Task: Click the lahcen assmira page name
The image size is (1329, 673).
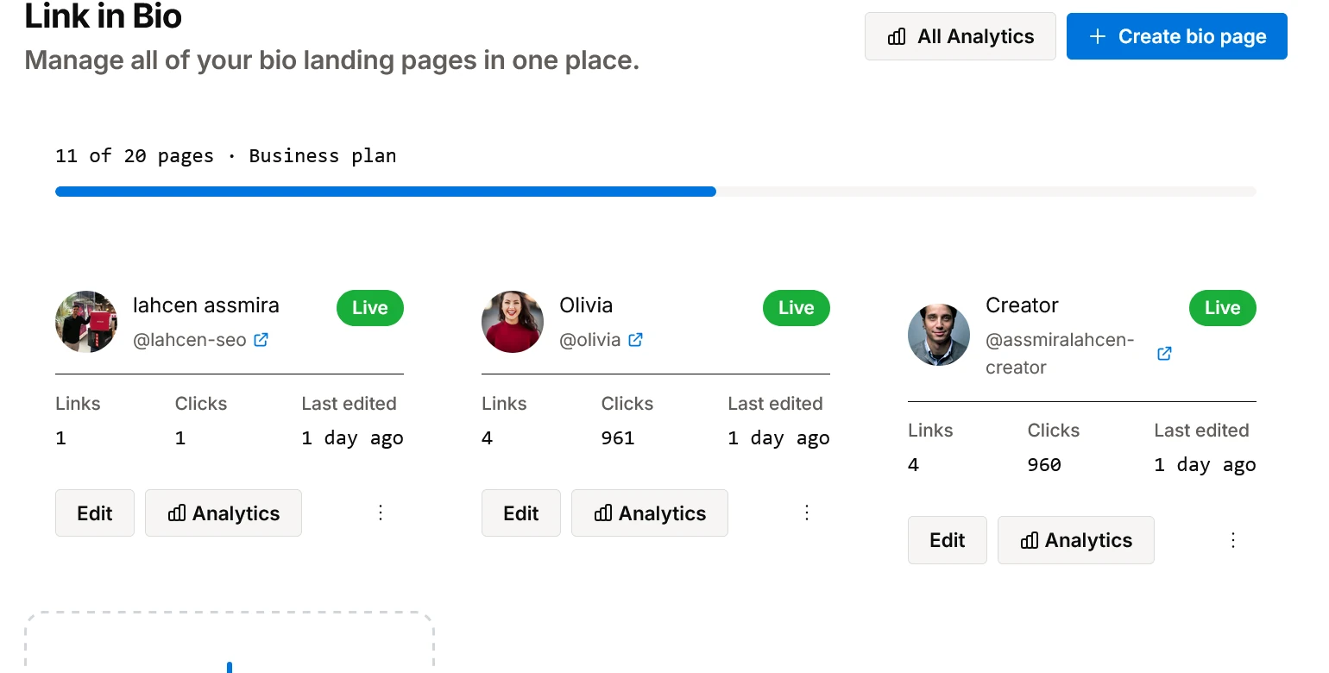Action: [206, 305]
